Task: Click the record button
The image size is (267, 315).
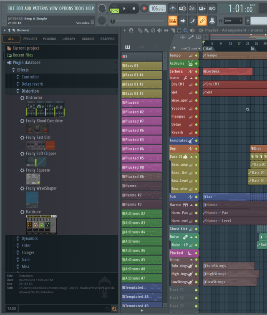Action: [144, 9]
